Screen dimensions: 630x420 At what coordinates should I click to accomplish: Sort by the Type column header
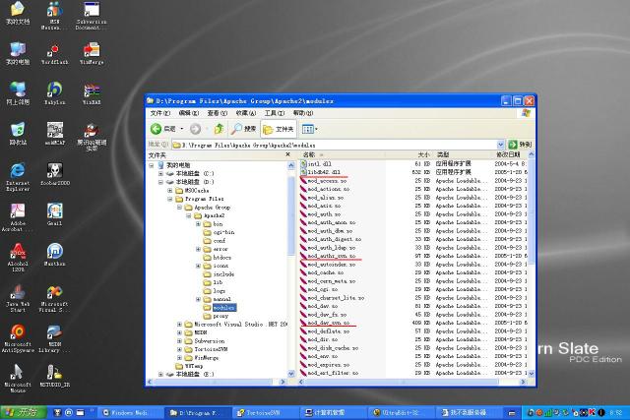click(463, 154)
